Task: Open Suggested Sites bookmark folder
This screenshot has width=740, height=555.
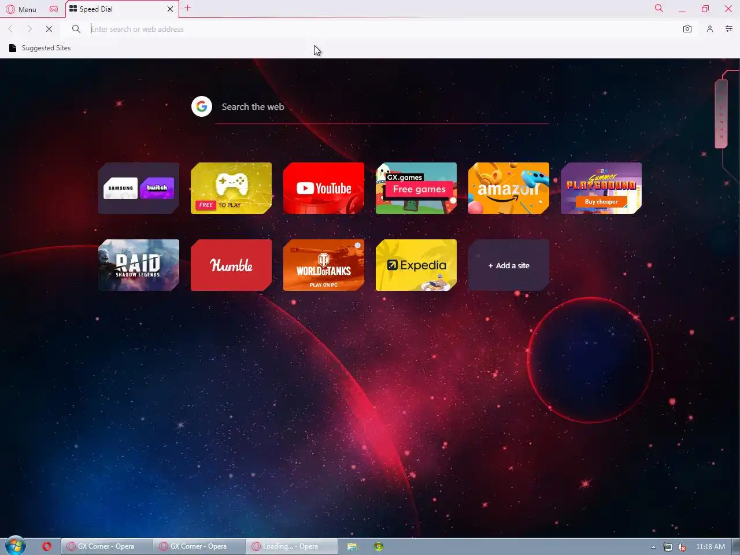Action: (40, 48)
